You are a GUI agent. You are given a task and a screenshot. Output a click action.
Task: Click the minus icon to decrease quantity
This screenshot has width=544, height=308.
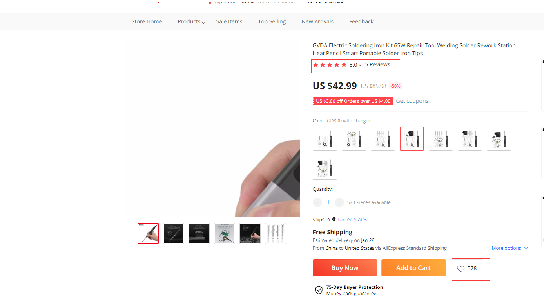click(317, 202)
